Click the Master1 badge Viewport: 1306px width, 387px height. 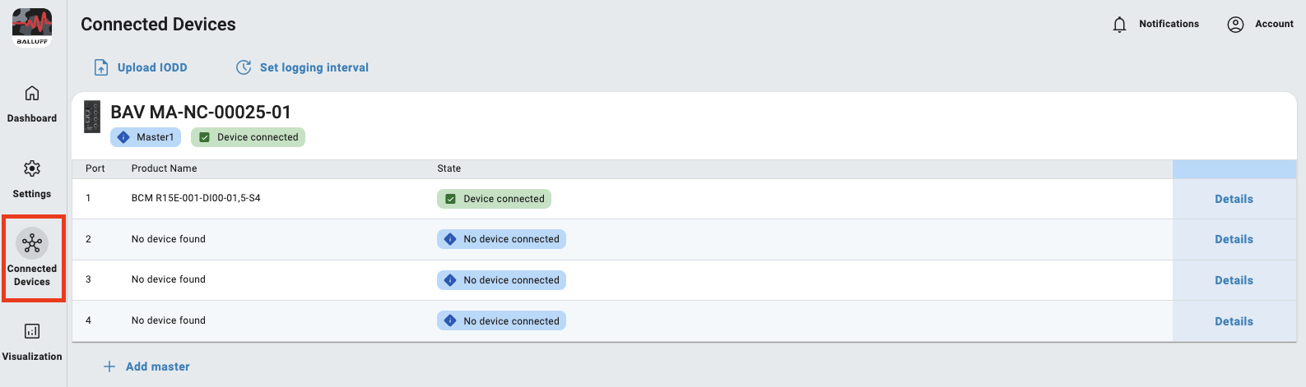click(x=146, y=137)
